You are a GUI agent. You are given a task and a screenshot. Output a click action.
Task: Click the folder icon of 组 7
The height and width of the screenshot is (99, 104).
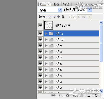[51, 57]
